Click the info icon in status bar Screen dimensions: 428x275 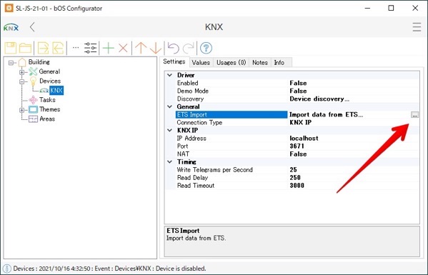pos(7,269)
